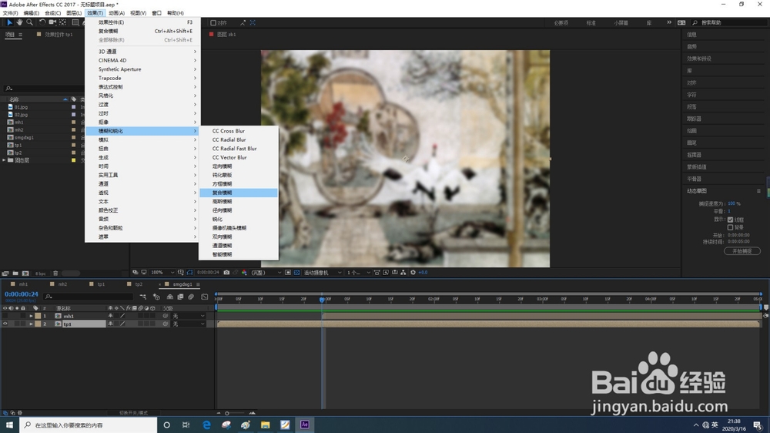Select the Rotation tool

tap(42, 22)
